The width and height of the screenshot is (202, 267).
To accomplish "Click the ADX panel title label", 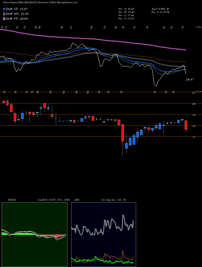I will tap(77, 200).
